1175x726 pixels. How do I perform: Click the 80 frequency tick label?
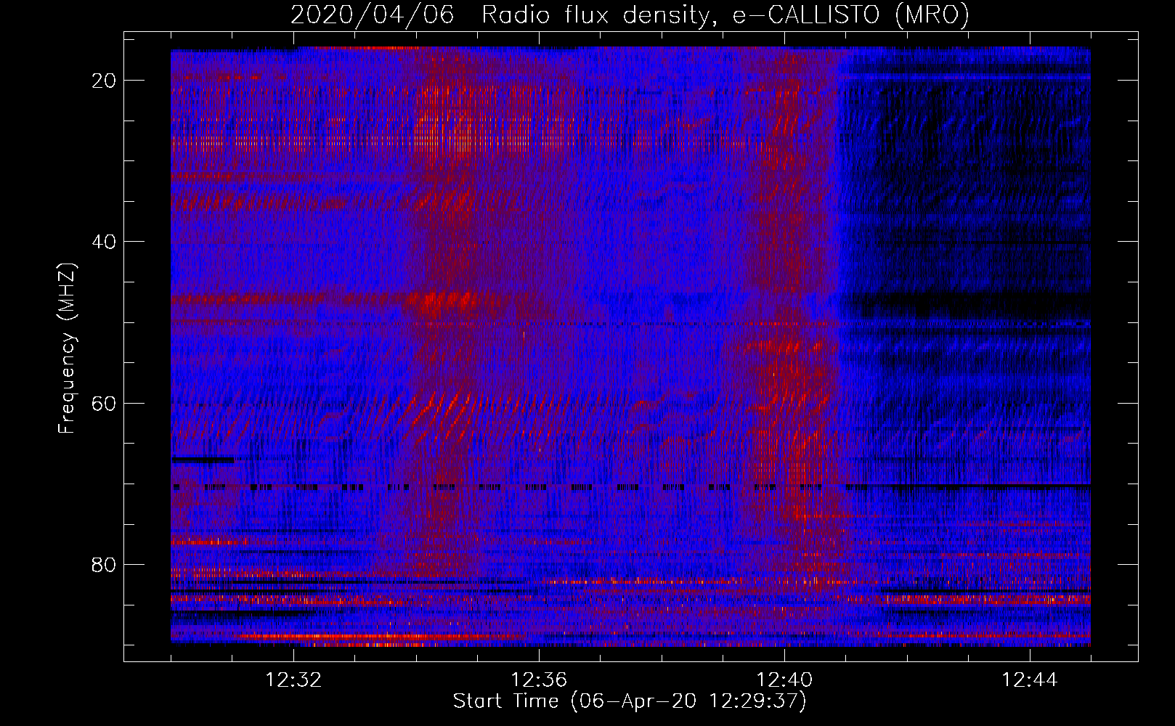point(105,564)
